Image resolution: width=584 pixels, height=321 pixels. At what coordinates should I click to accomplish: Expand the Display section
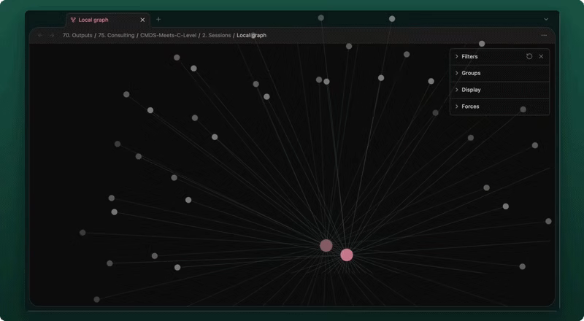coord(499,90)
